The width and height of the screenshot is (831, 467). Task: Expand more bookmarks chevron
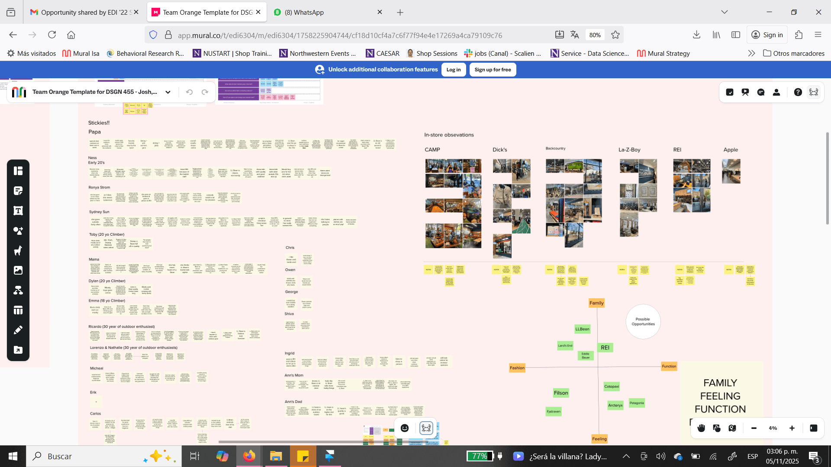click(x=751, y=53)
